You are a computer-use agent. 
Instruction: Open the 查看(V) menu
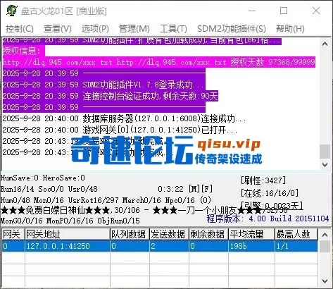58,29
